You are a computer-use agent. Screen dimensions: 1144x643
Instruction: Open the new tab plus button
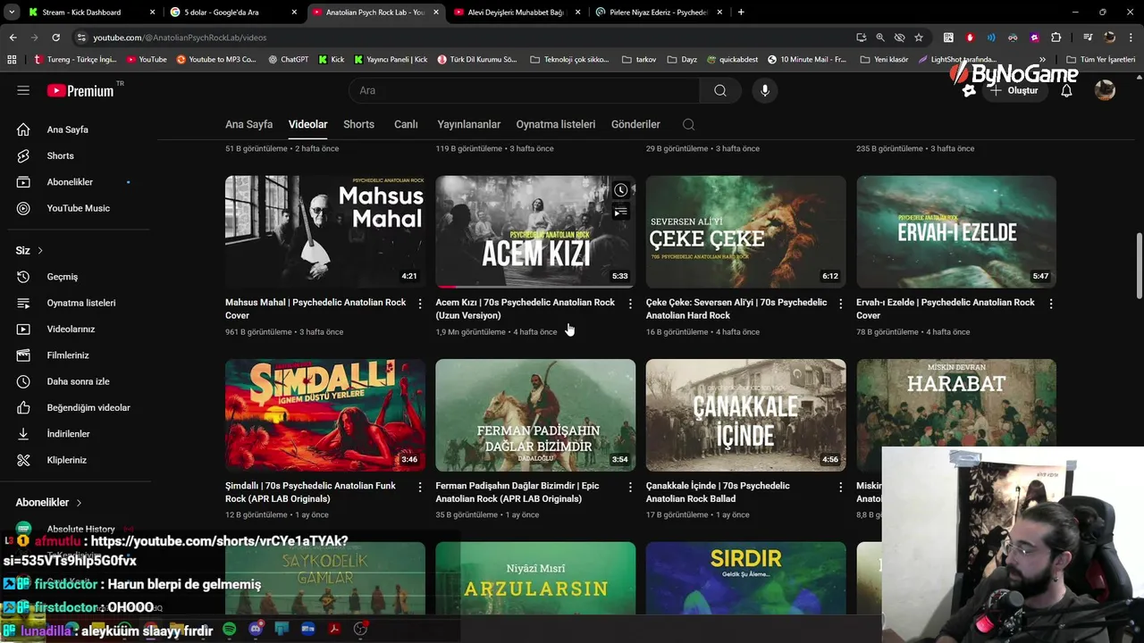(741, 13)
